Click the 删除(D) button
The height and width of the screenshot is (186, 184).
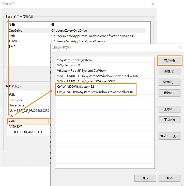tap(169, 93)
